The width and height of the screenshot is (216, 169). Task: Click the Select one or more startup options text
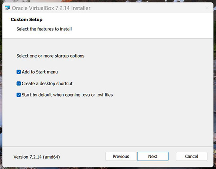(50, 56)
